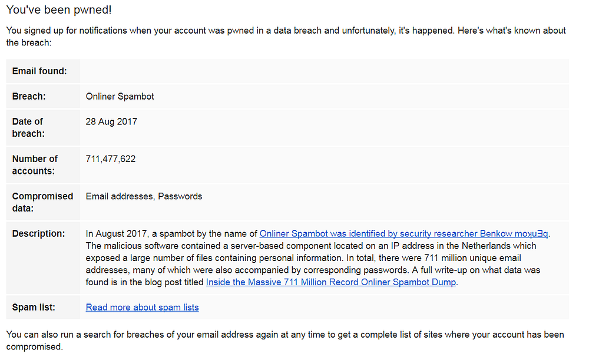
Task: Click the Read more about spam lists link
Action: (x=142, y=308)
